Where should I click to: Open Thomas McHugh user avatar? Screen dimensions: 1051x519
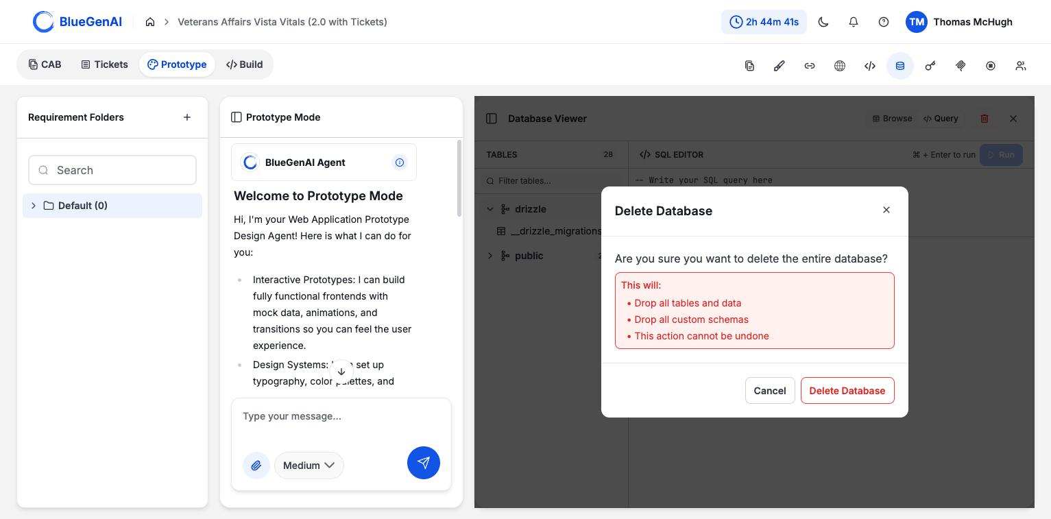[917, 22]
